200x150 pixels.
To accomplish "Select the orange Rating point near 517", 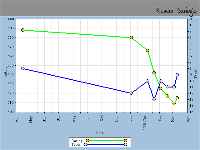I will click(x=167, y=96).
